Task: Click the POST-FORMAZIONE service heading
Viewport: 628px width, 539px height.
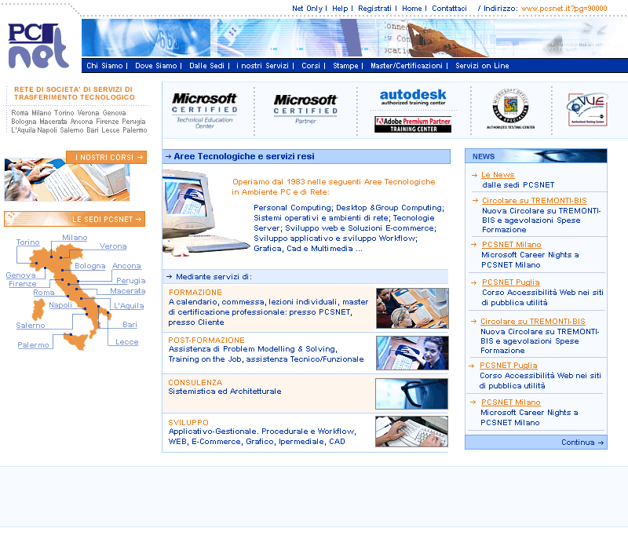Action: [206, 341]
